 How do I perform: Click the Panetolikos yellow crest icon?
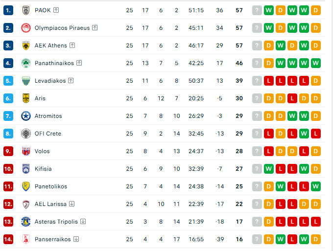(26, 186)
